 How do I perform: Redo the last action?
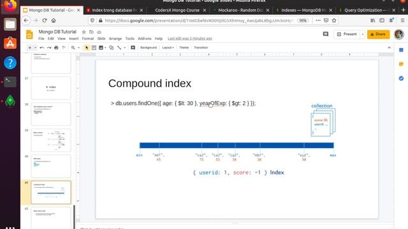point(49,48)
